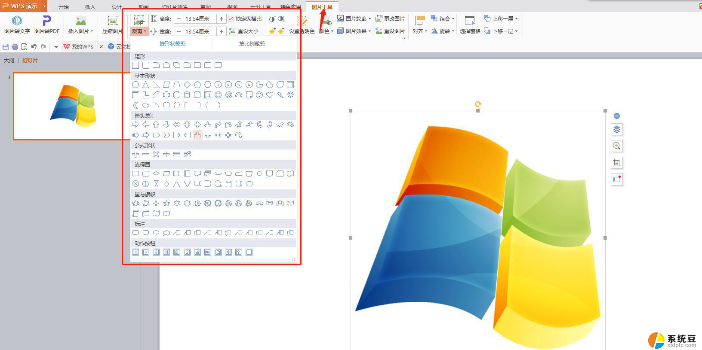
Task: Choose the first rectangular callout under 标注
Action: 135,233
